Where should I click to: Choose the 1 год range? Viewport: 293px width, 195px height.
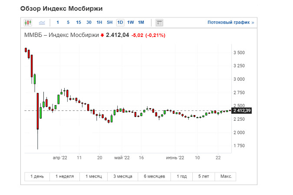tap(181, 176)
